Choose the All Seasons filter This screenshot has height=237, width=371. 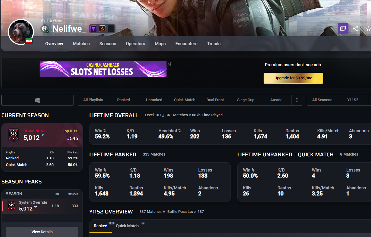pos(322,100)
